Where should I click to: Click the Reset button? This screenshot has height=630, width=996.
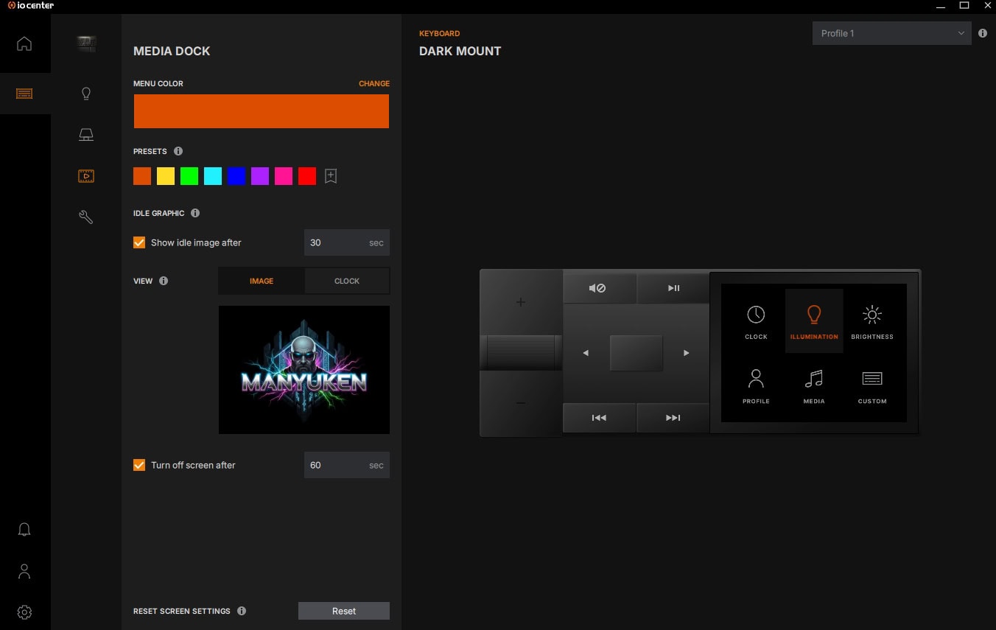pos(343,611)
